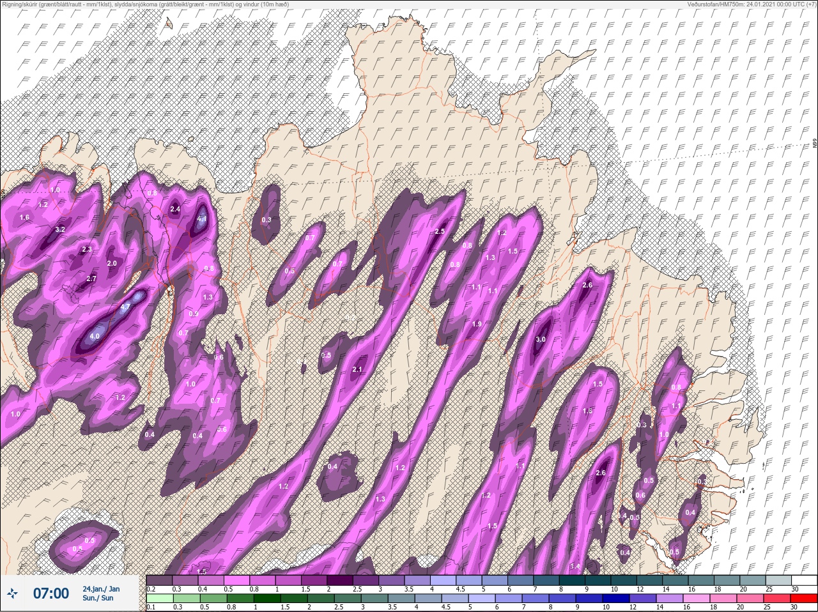Select upper legend swatch between 0.2 and 0.3

(159, 581)
